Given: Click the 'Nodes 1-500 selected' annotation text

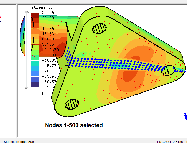Looking at the screenshot, I should pos(74,125).
